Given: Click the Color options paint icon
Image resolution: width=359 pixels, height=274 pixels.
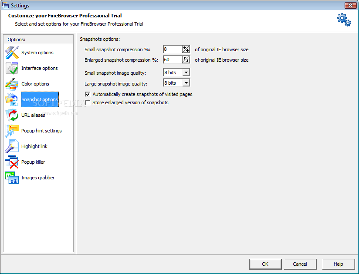Looking at the screenshot, I should point(12,84).
